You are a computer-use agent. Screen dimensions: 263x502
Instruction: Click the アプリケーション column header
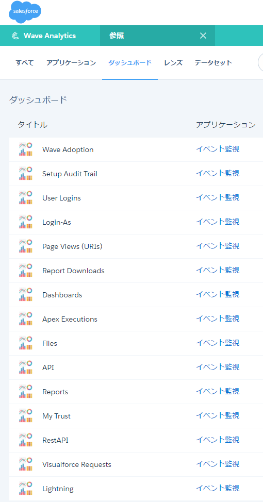tap(226, 125)
